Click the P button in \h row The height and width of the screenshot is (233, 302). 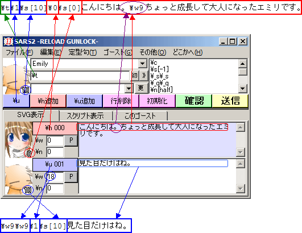click(x=71, y=140)
